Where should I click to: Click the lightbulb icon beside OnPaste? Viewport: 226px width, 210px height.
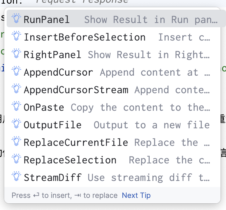tap(16, 107)
